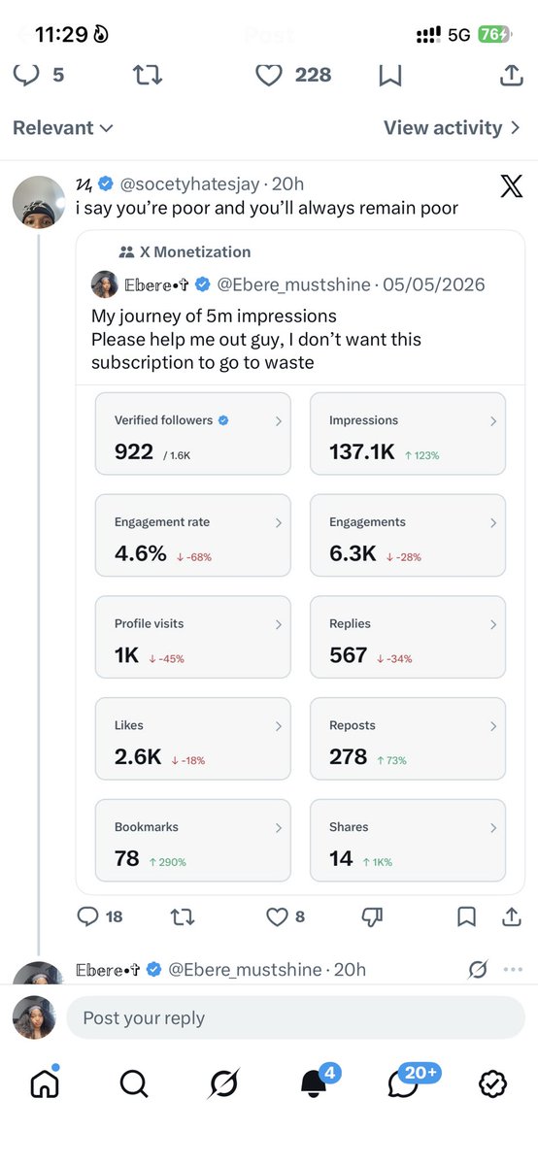Tap the share icon on top post

click(x=510, y=75)
